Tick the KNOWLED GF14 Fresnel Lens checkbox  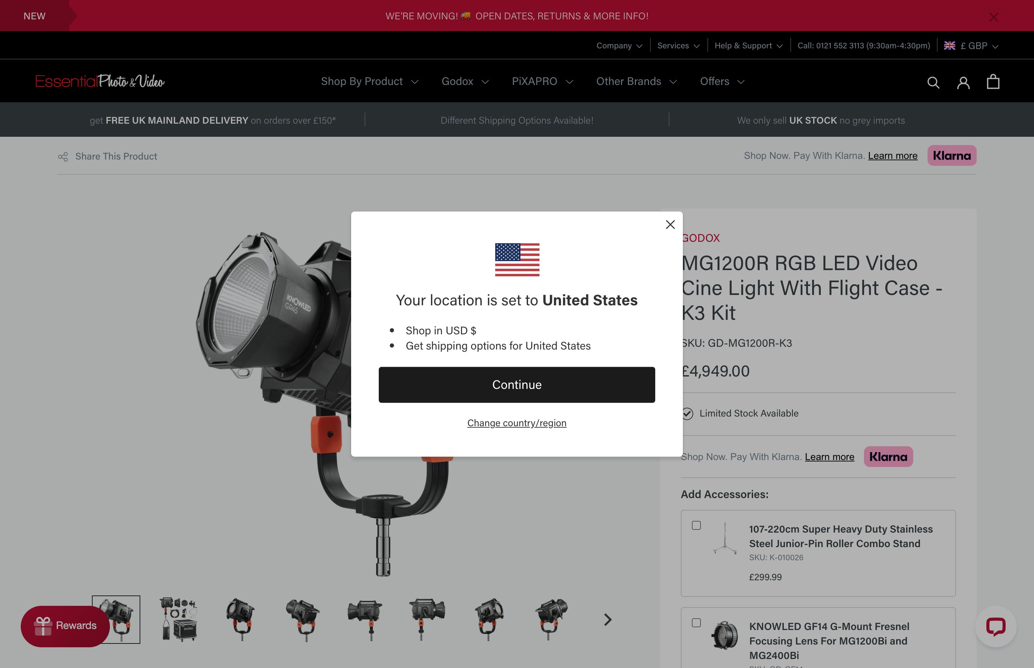coord(696,623)
